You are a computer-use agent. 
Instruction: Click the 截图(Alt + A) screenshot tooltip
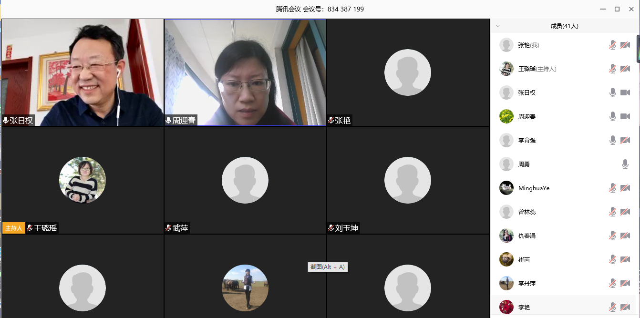[328, 267]
